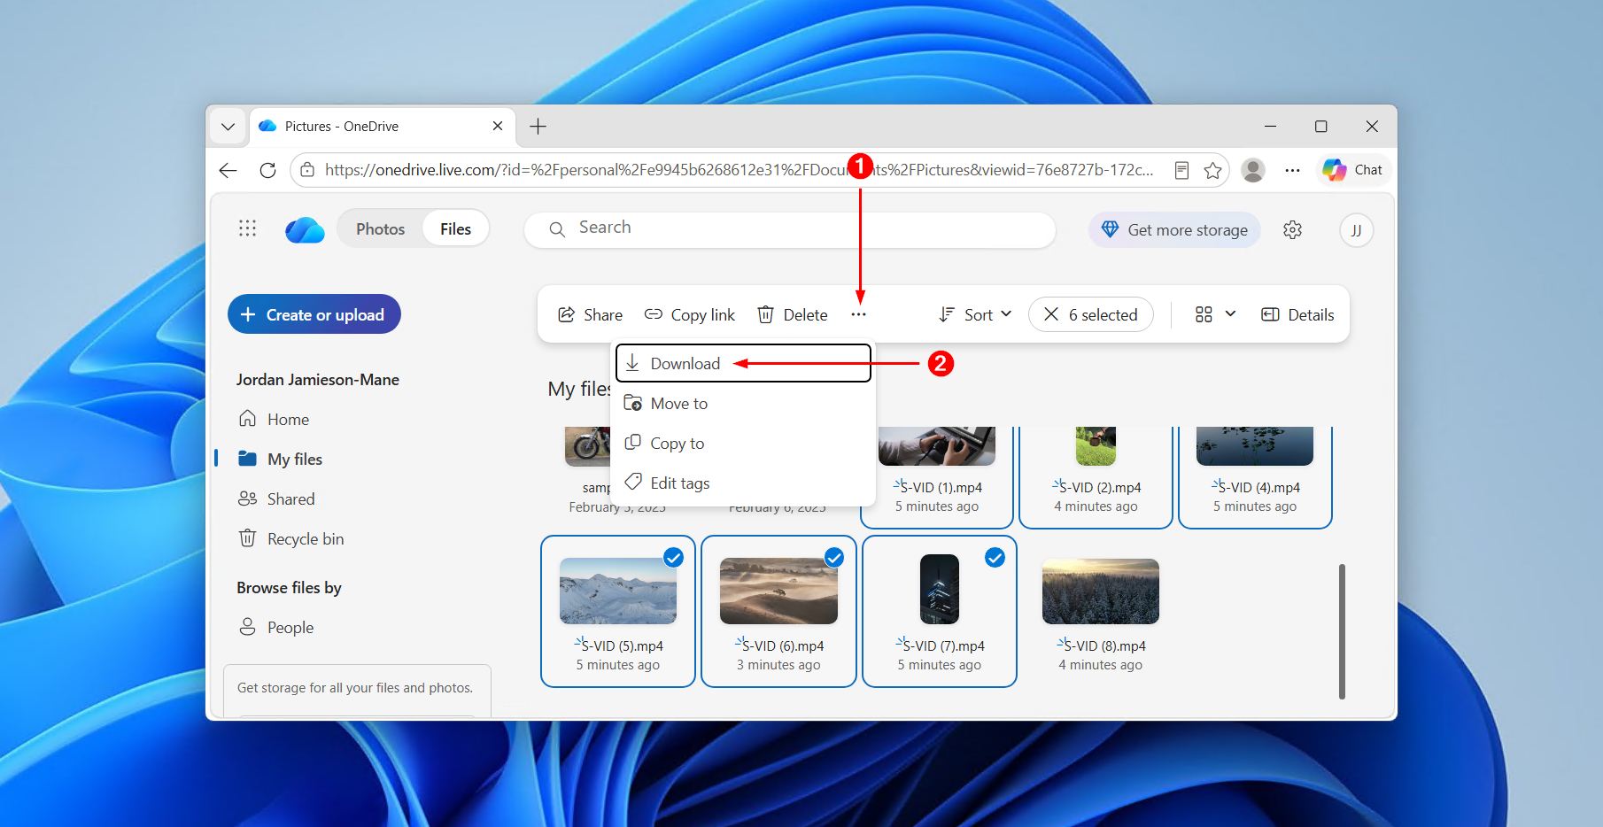Image resolution: width=1603 pixels, height=827 pixels.
Task: Click the browser back arrow
Action: coord(228,170)
